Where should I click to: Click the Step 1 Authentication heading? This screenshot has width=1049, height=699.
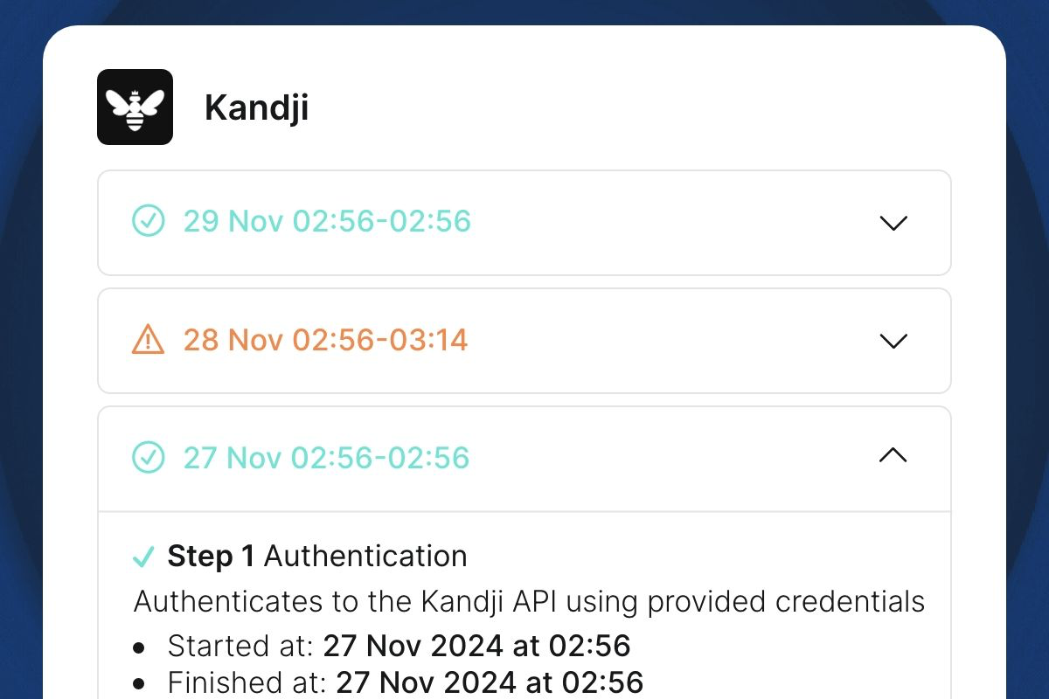[317, 556]
